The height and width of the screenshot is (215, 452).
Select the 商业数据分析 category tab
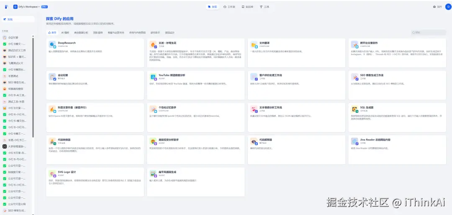point(81,33)
